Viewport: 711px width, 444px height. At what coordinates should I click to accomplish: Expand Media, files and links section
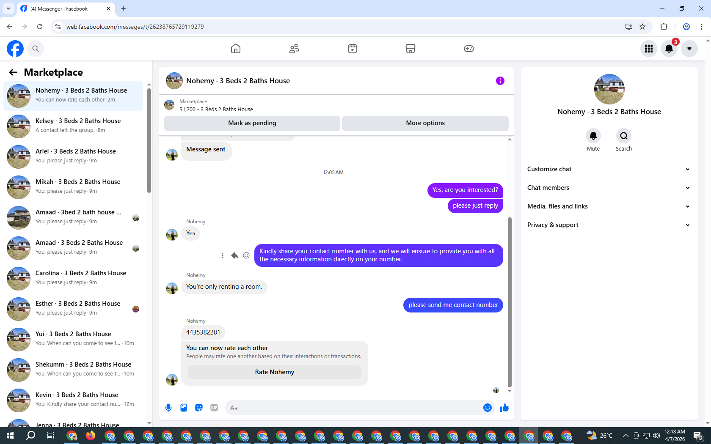[x=609, y=206]
